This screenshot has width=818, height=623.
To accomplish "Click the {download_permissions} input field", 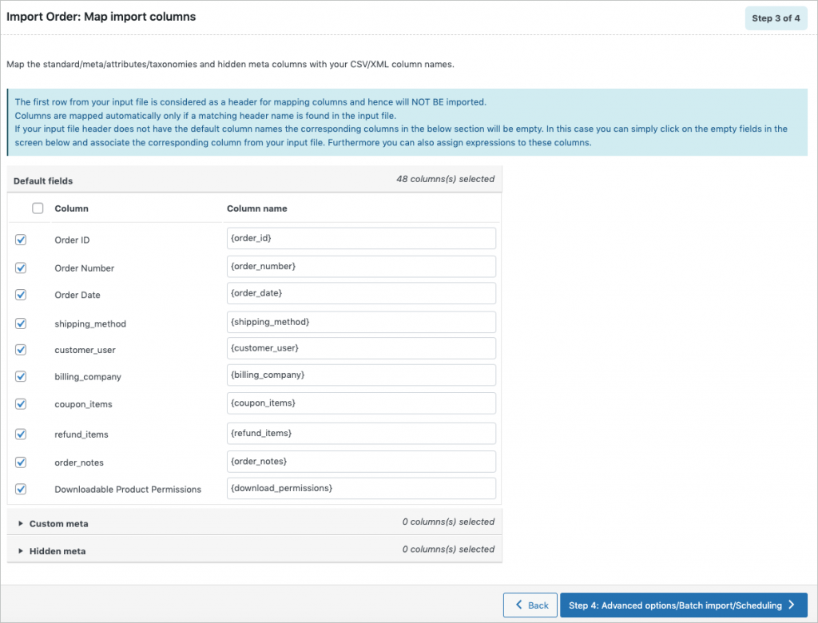I will [361, 488].
